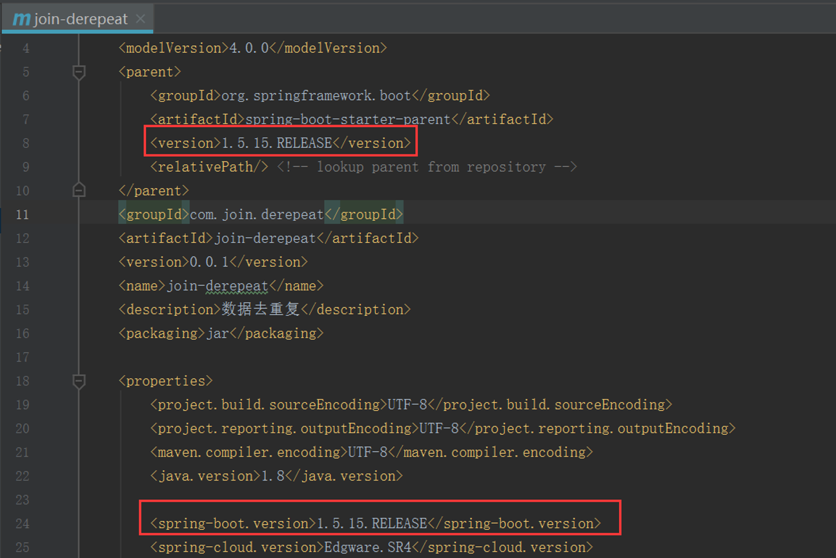Viewport: 836px width, 558px height.
Task: Collapse the properties section fold marker
Action: (79, 381)
